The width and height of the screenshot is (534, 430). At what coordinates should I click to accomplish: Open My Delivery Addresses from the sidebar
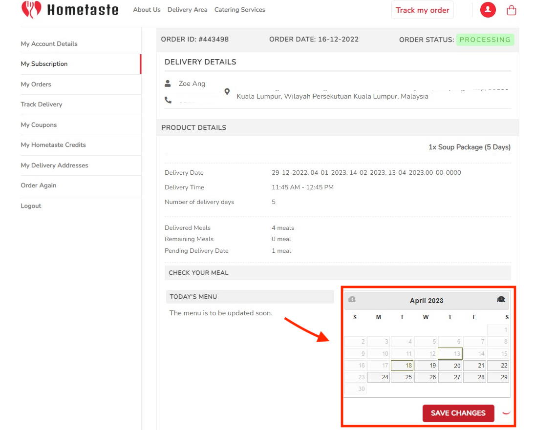tap(54, 165)
